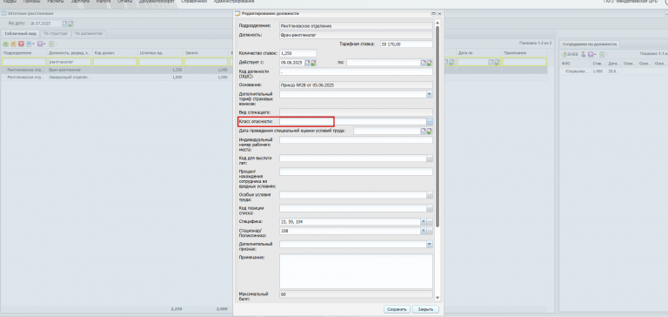Open the calendar picker next to the 'На дату' field
Image resolution: width=668 pixels, height=317 pixels.
(64, 24)
